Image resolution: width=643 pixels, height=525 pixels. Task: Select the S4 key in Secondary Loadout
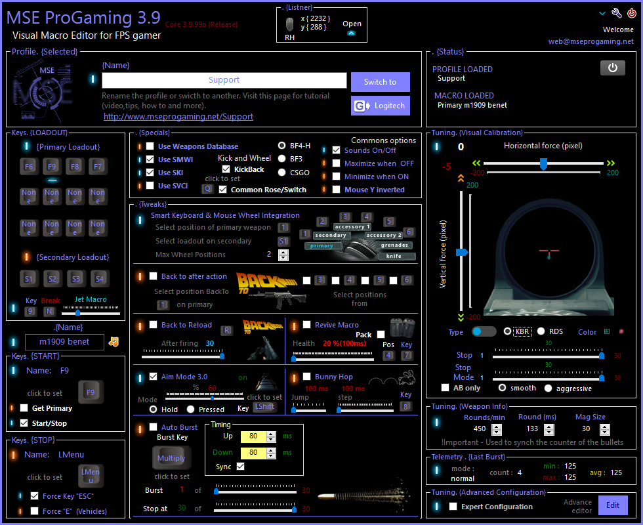(100, 279)
